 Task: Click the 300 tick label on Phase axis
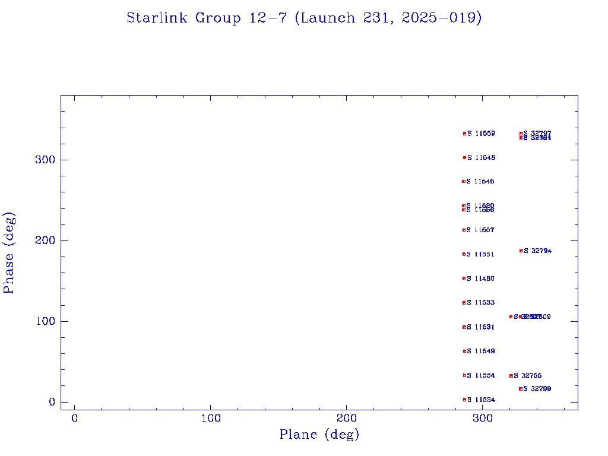click(x=45, y=160)
